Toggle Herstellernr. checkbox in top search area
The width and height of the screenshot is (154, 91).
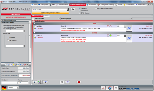pyautogui.click(x=80, y=11)
